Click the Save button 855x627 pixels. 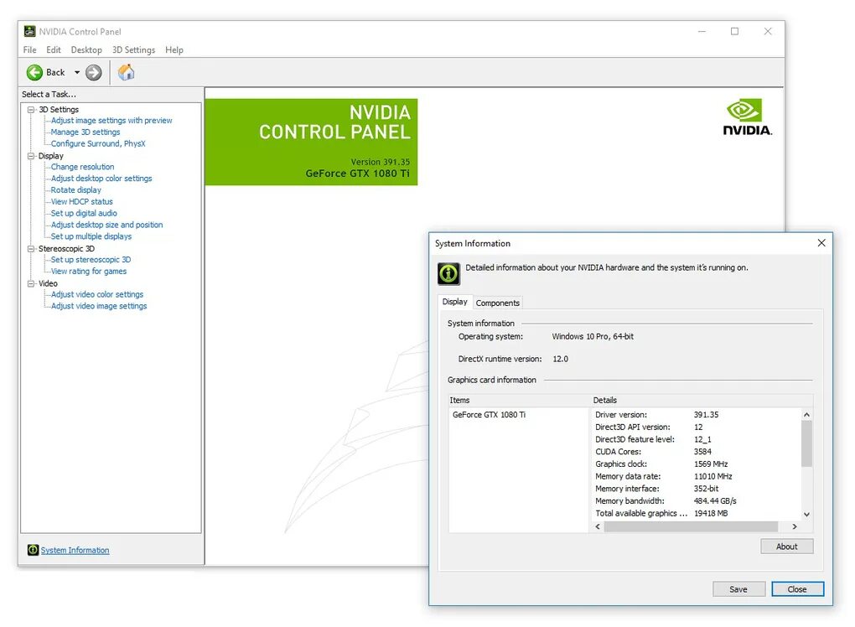[x=738, y=588]
